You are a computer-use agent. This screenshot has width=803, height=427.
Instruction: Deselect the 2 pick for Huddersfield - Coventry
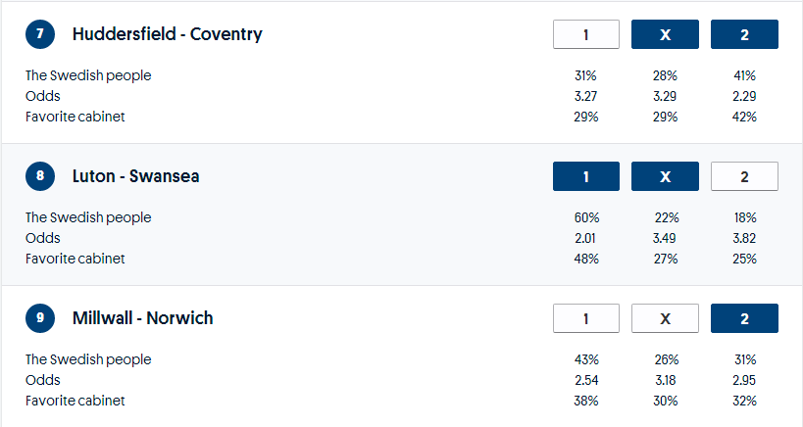744,35
